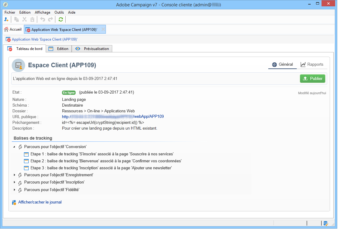Click the 'Pour créer une landing page' description
Screen dimensions: 343x235
tap(109, 128)
